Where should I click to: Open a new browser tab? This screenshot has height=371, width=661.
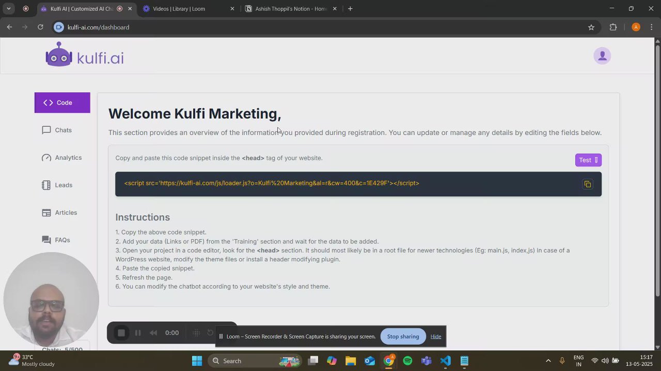click(350, 9)
